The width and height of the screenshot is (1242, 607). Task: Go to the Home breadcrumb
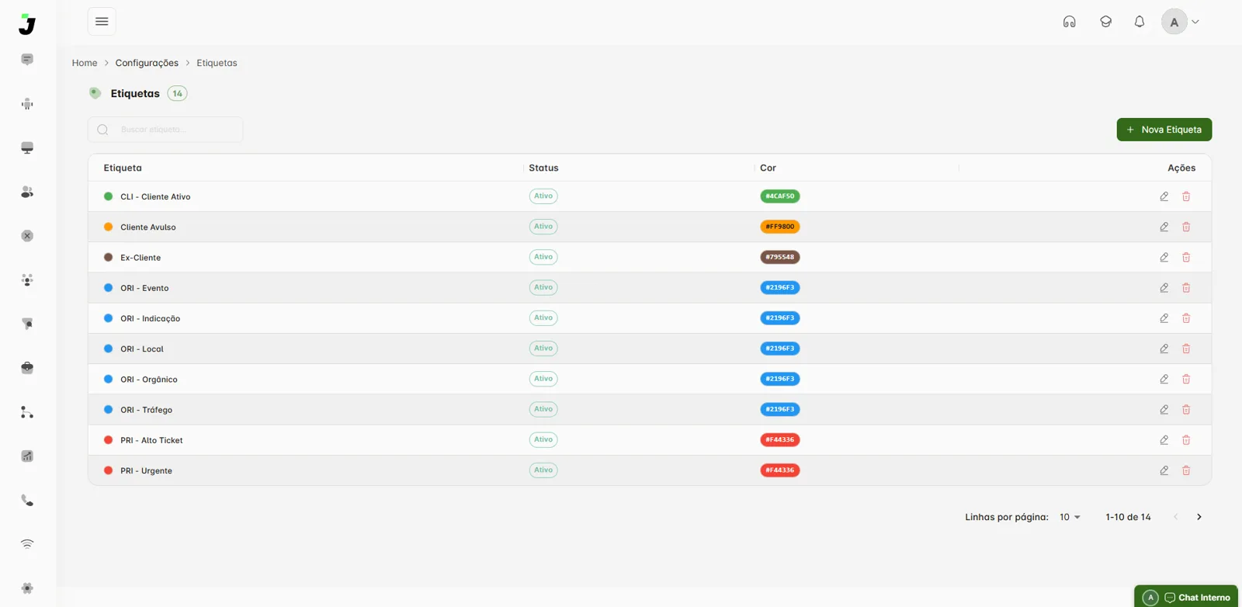click(x=85, y=63)
